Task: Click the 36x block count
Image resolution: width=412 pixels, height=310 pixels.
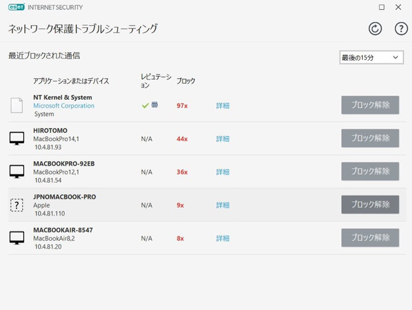Action: tap(182, 172)
